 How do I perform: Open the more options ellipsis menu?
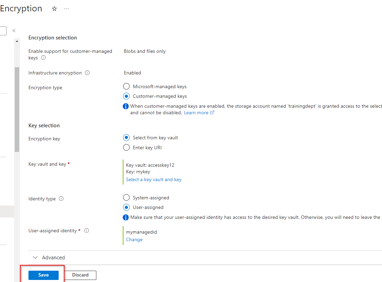(66, 9)
